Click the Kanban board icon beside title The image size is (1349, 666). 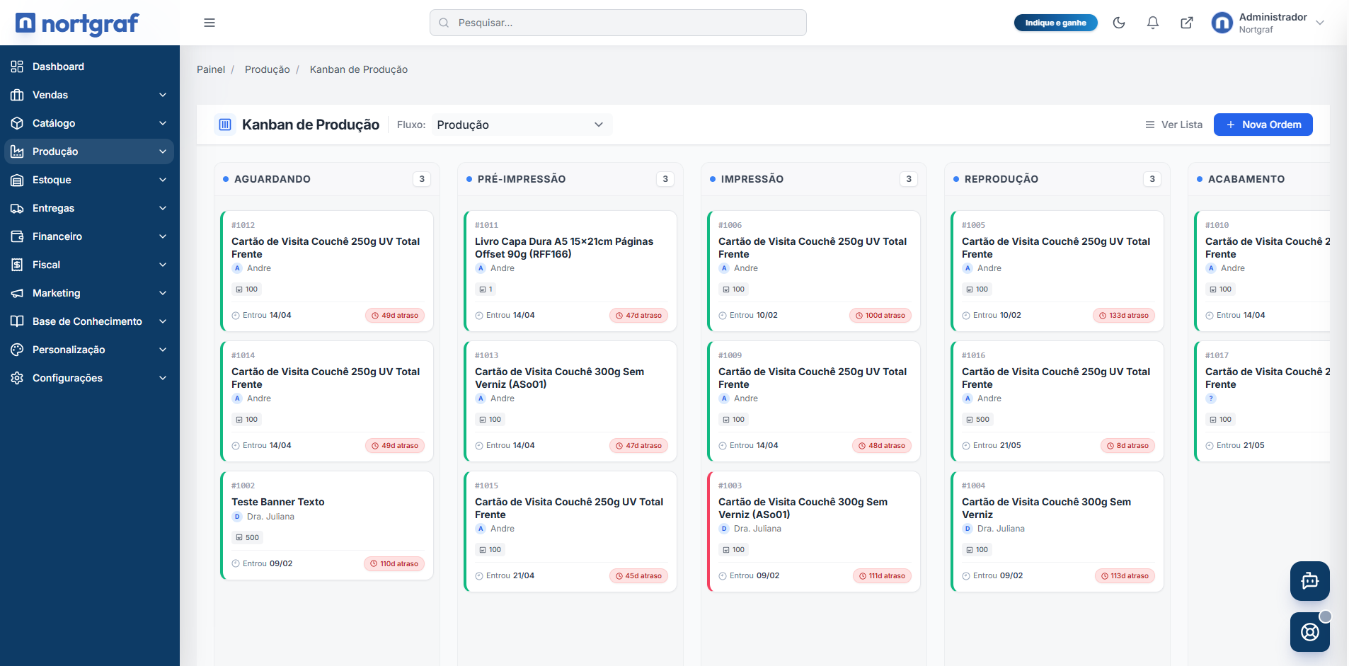(x=225, y=125)
